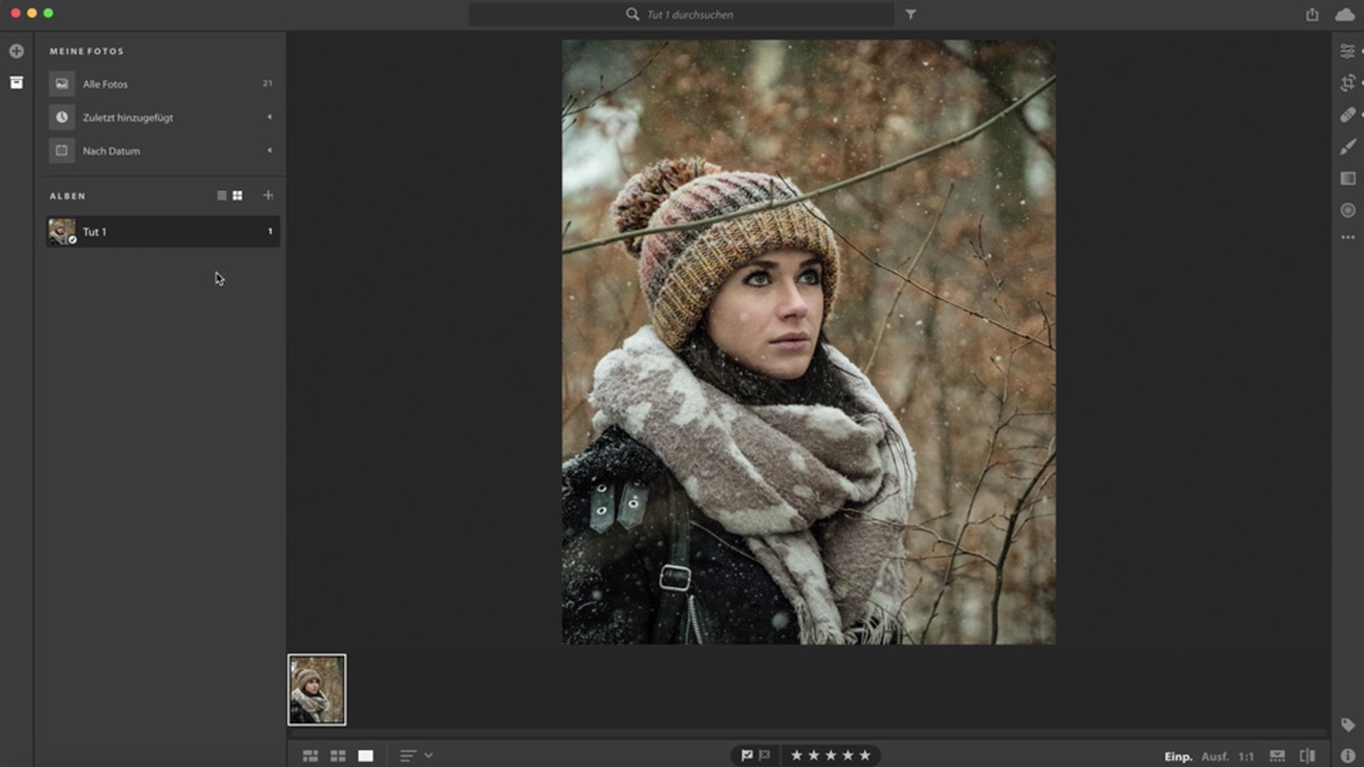The width and height of the screenshot is (1364, 767).
Task: Toggle the Reject flag on the photo
Action: pyautogui.click(x=764, y=756)
